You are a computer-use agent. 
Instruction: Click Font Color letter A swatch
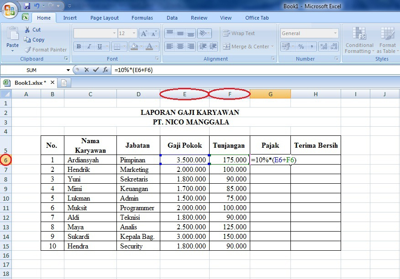tap(149, 46)
